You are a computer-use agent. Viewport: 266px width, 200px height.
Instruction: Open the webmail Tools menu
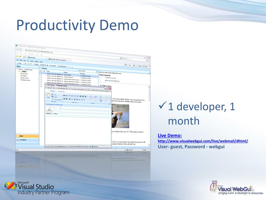coord(32,61)
